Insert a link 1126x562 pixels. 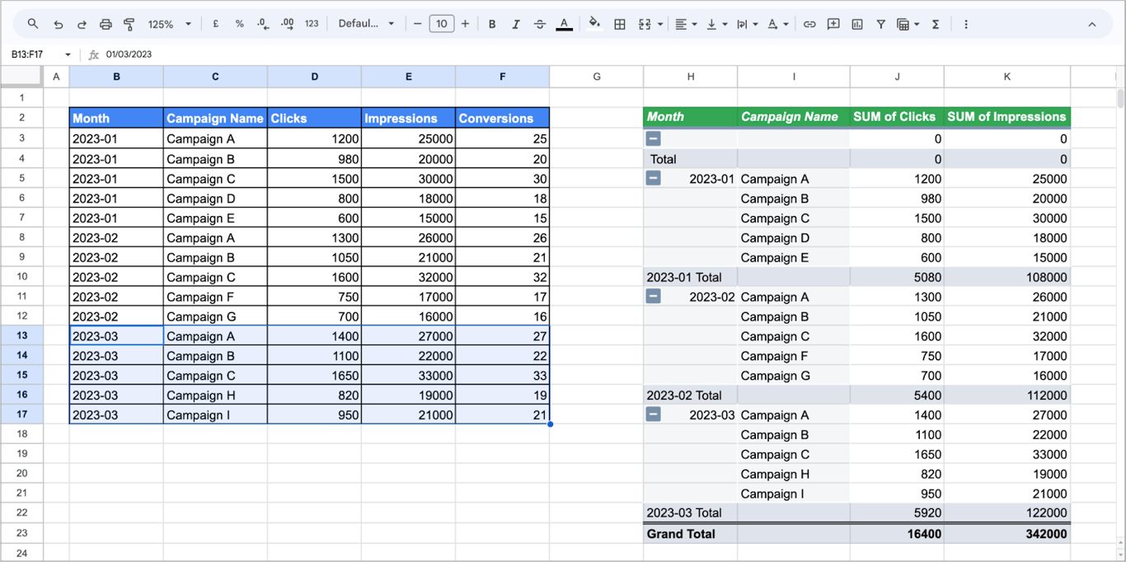point(809,24)
